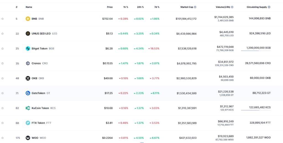
Task: Sort by the 24h % column
Action: pyautogui.click(x=140, y=7)
